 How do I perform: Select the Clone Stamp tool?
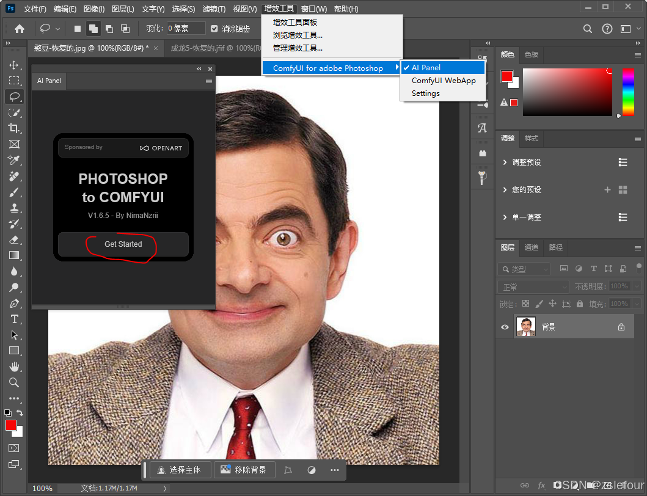[x=14, y=208]
